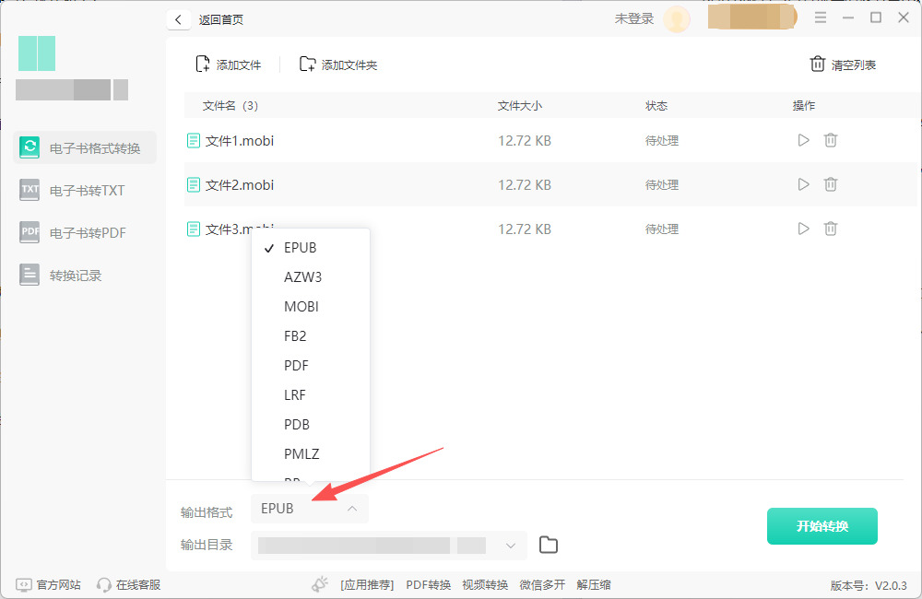Open the 电子书转PDF sidebar tab
This screenshot has height=599, width=922.
point(85,233)
